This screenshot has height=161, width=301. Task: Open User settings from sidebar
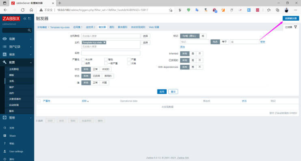click(x=16, y=151)
